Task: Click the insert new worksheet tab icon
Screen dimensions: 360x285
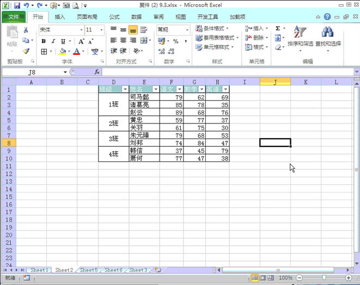Action: (x=158, y=270)
